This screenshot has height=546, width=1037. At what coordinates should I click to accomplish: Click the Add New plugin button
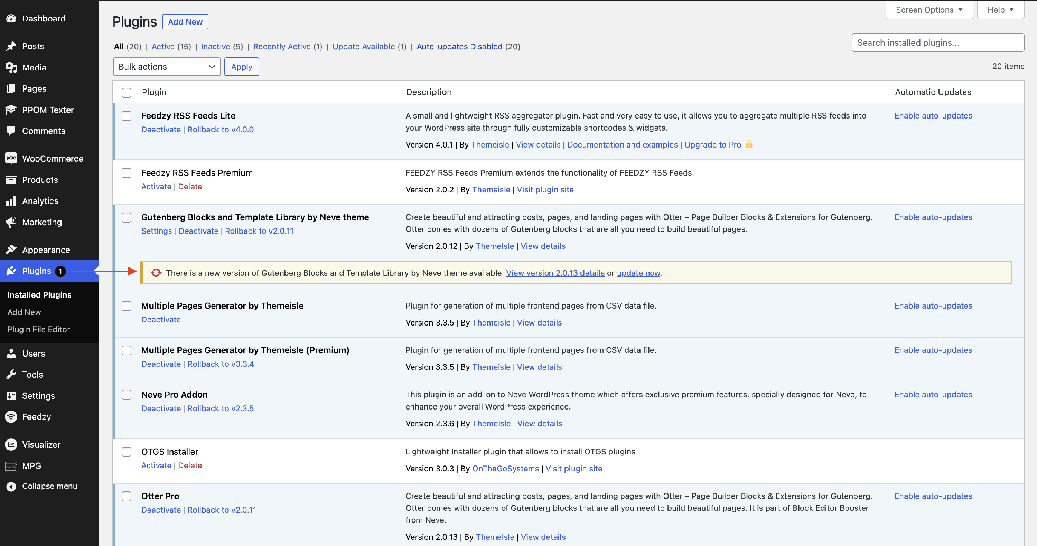click(x=185, y=22)
